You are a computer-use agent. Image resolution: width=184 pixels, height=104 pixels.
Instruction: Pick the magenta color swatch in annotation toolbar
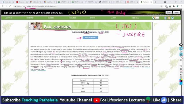click(x=180, y=81)
